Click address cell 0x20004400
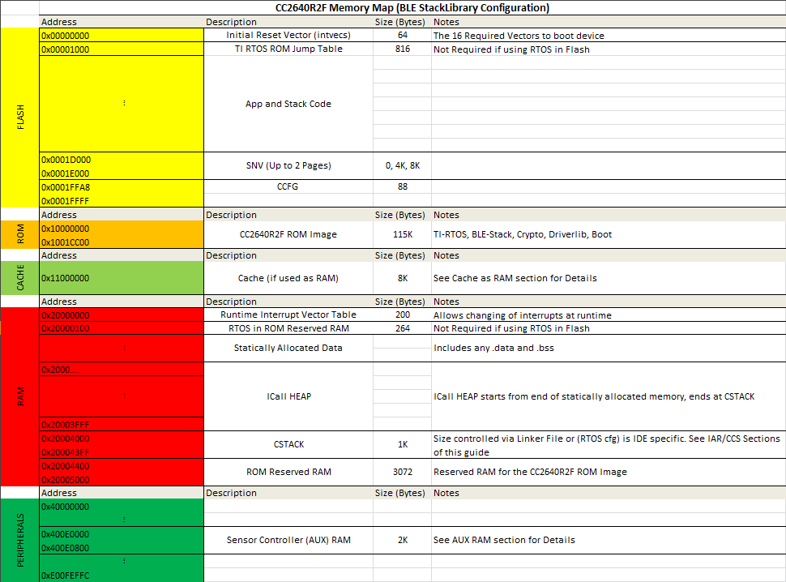Screen dimensions: 786x582 (x=122, y=466)
